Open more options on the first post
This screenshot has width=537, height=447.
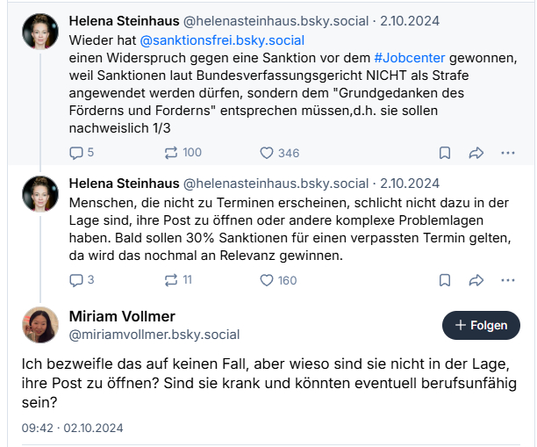[508, 153]
